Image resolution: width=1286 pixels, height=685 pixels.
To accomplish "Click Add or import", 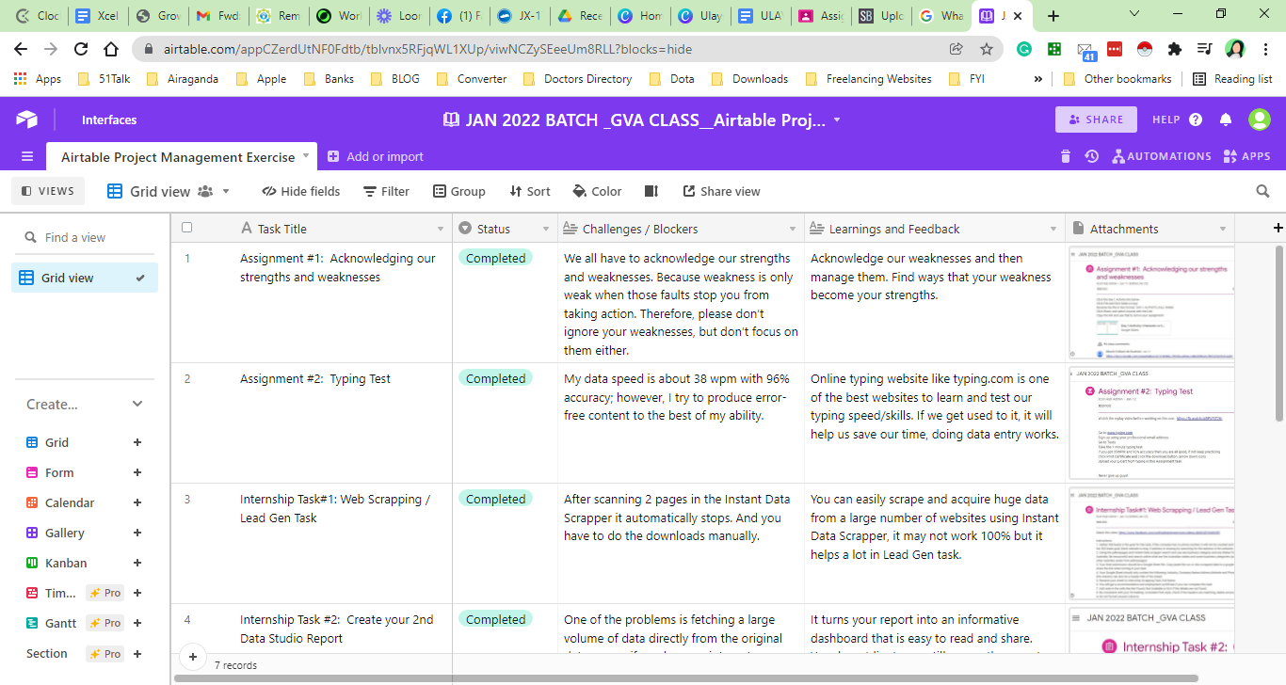I will (376, 157).
